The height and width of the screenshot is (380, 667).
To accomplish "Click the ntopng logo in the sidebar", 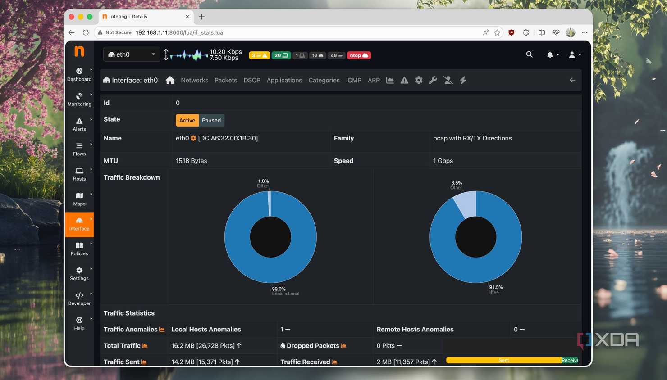I will (x=79, y=51).
